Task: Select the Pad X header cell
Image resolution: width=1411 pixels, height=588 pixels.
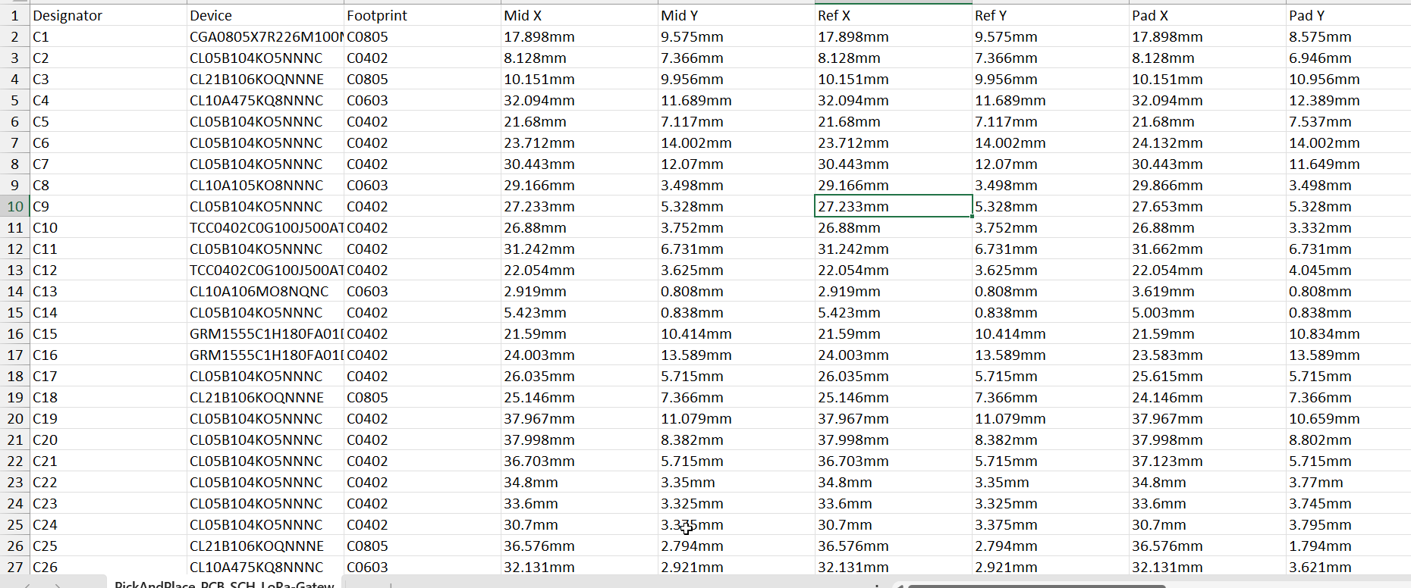Action: pyautogui.click(x=1207, y=15)
